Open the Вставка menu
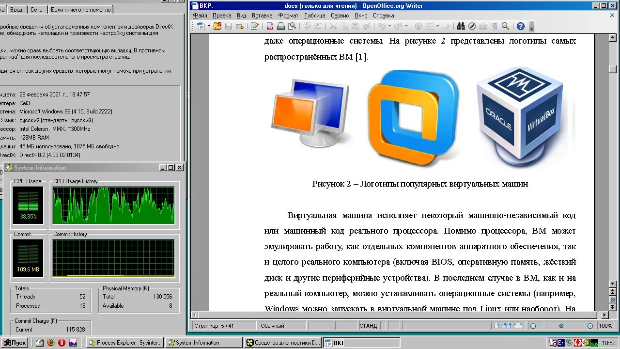The height and width of the screenshot is (349, 620). tap(262, 16)
